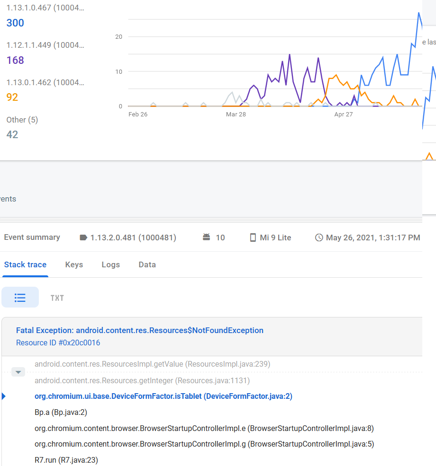Select the Stack trace tab
This screenshot has width=436, height=466.
tap(25, 264)
